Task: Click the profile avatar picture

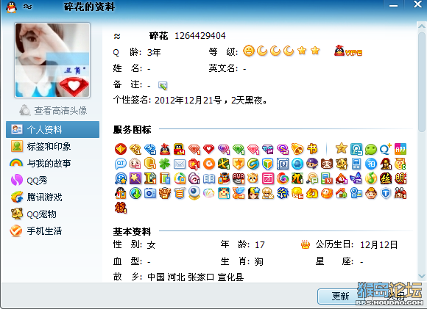Action: [x=52, y=60]
